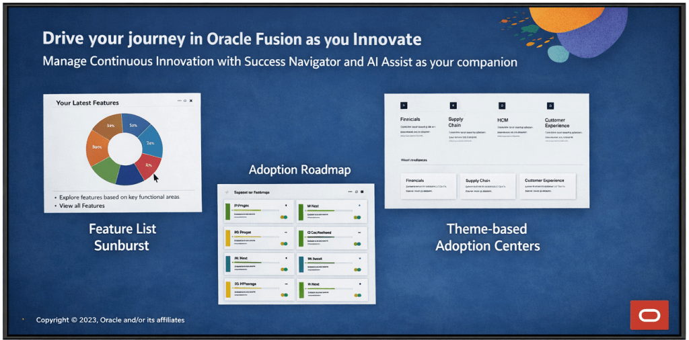Open the three-dot menu in Your Latest Features
Viewport: 689px width, 340px height.
click(x=180, y=101)
